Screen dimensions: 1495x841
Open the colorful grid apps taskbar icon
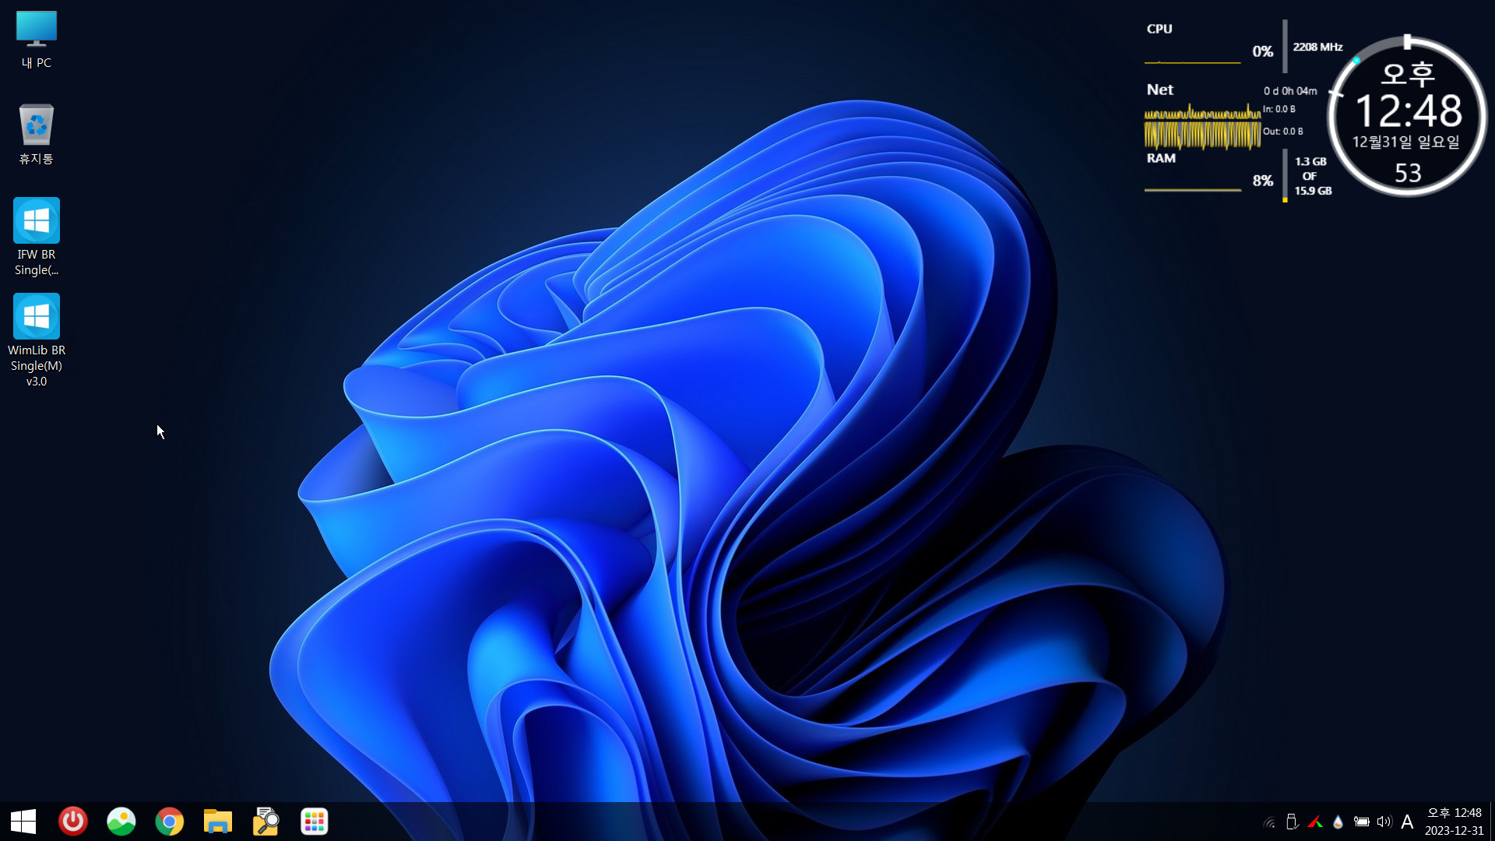point(315,822)
